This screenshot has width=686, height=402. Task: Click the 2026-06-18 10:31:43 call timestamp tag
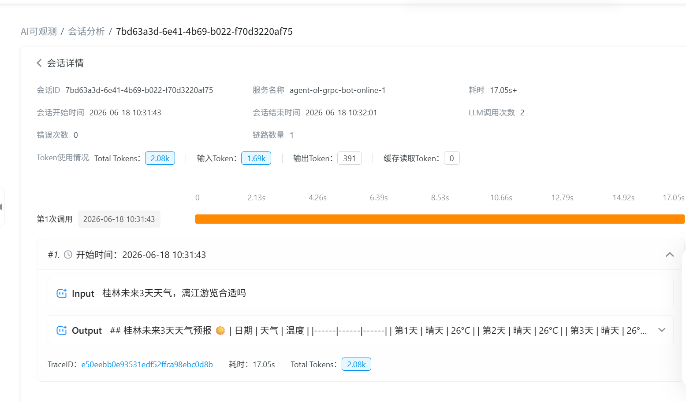pos(119,219)
